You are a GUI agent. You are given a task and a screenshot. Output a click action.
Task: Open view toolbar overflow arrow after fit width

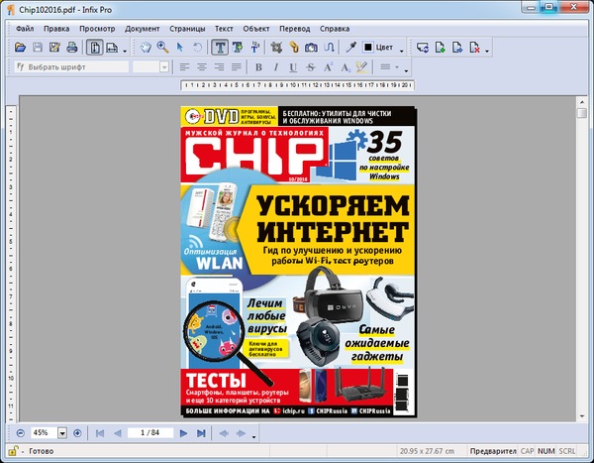click(x=125, y=51)
